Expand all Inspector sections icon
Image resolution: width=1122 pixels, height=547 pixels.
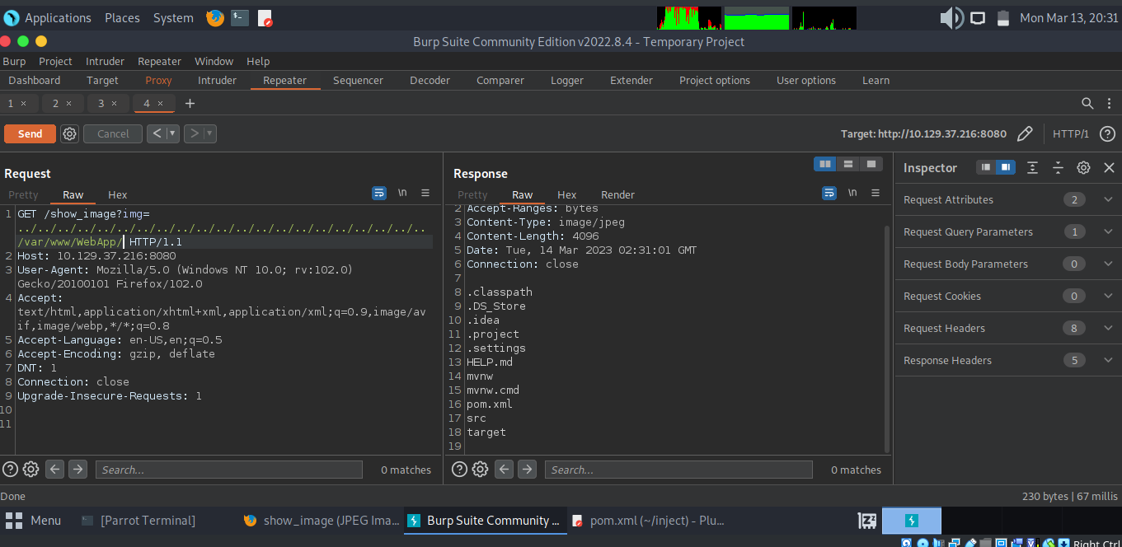[1032, 167]
